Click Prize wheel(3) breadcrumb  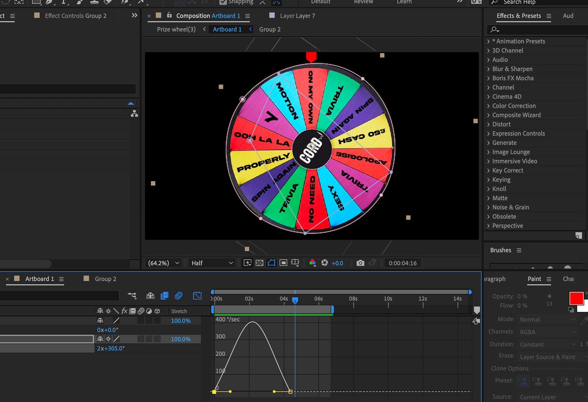click(x=176, y=29)
